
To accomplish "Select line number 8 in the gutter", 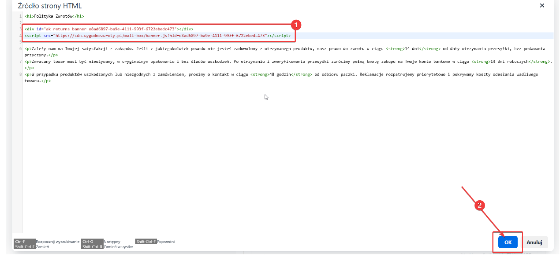I will pos(20,74).
